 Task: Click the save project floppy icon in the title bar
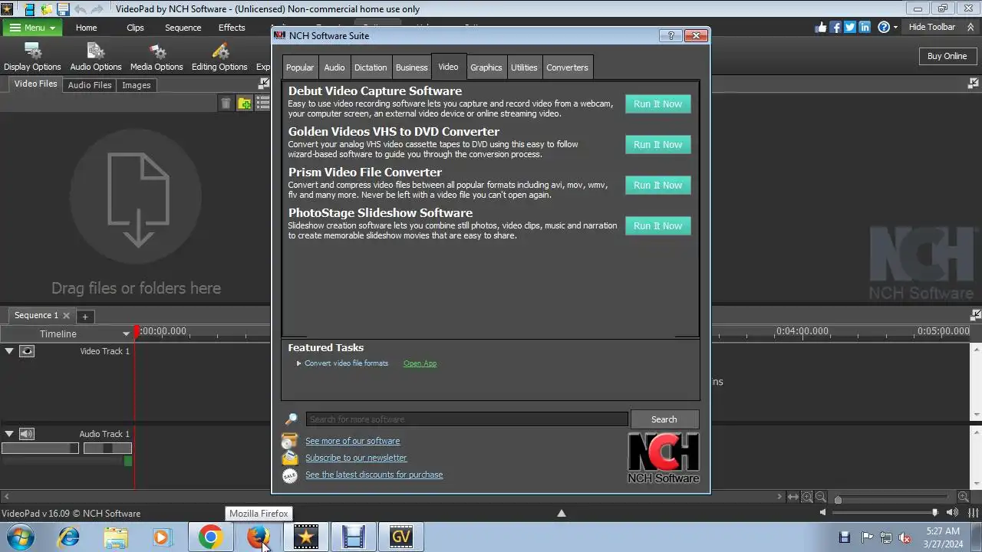[63, 9]
